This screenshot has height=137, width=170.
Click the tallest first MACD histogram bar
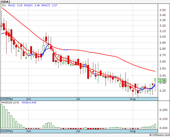1,116
